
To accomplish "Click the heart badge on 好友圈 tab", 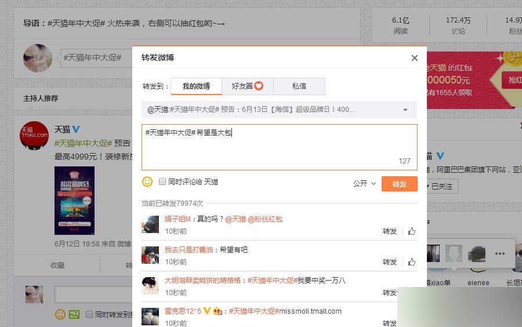I will tap(259, 86).
